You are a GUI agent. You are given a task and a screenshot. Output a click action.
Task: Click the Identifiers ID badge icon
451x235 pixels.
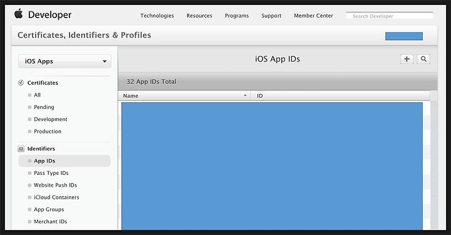click(x=21, y=149)
